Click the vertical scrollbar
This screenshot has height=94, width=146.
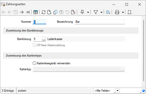pos(144,51)
